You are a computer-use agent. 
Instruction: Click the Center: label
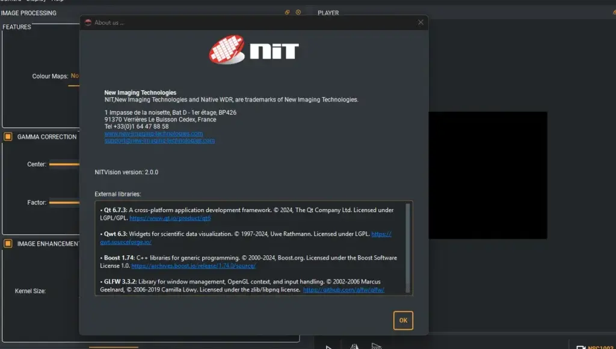pyautogui.click(x=37, y=165)
